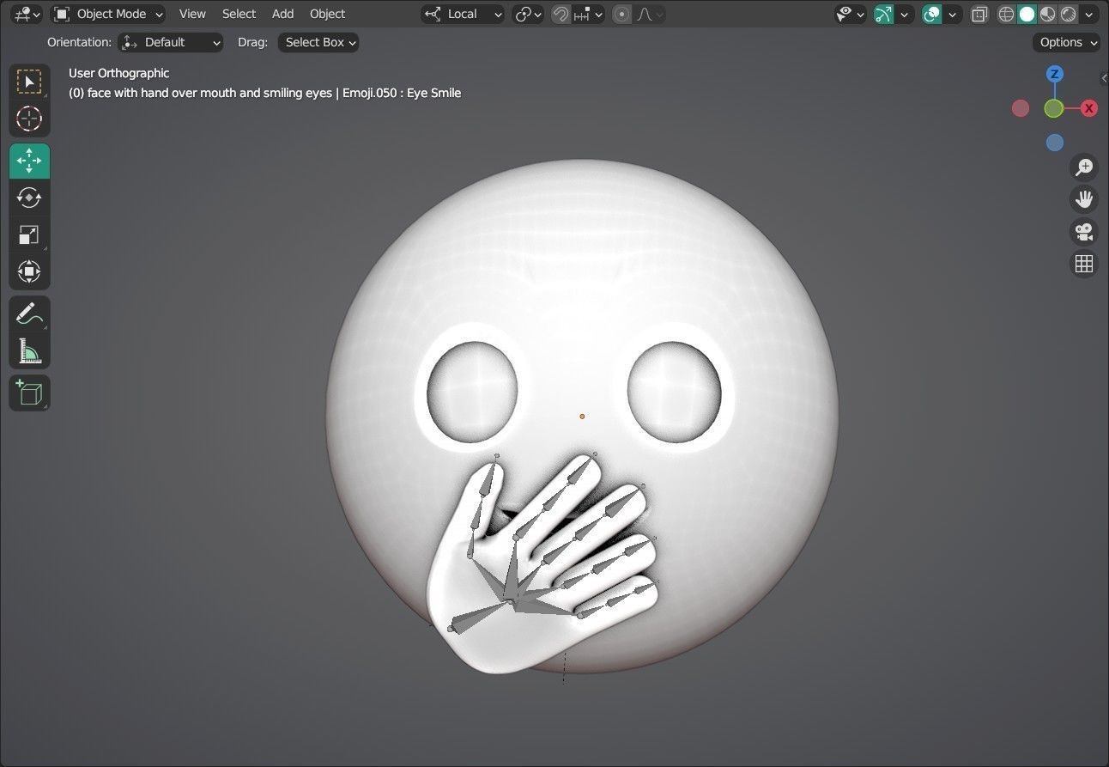Toggle X-ray mode button
This screenshot has width=1109, height=767.
[x=979, y=14]
